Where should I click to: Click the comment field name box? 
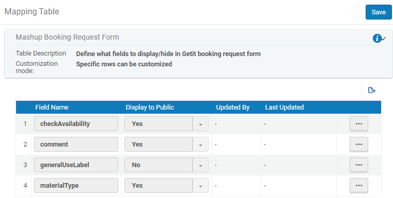click(x=76, y=145)
